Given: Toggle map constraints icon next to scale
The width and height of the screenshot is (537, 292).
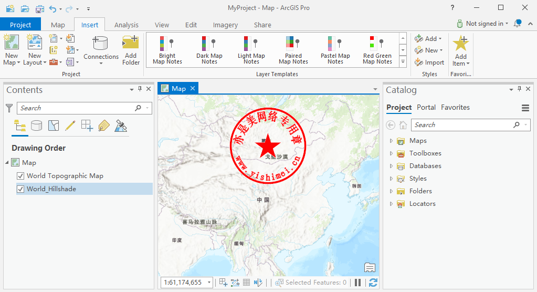Looking at the screenshot, I should click(x=223, y=283).
